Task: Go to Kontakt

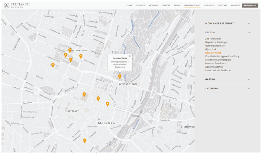Action: [x=223, y=5]
